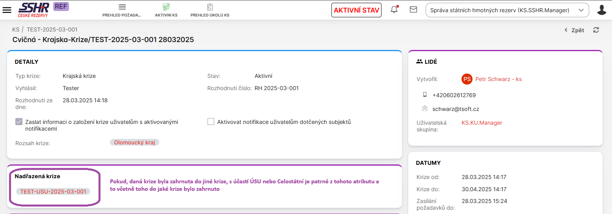Open the Petr Schwarz - ks user link
Screen dimensions: 612x214
(x=498, y=79)
